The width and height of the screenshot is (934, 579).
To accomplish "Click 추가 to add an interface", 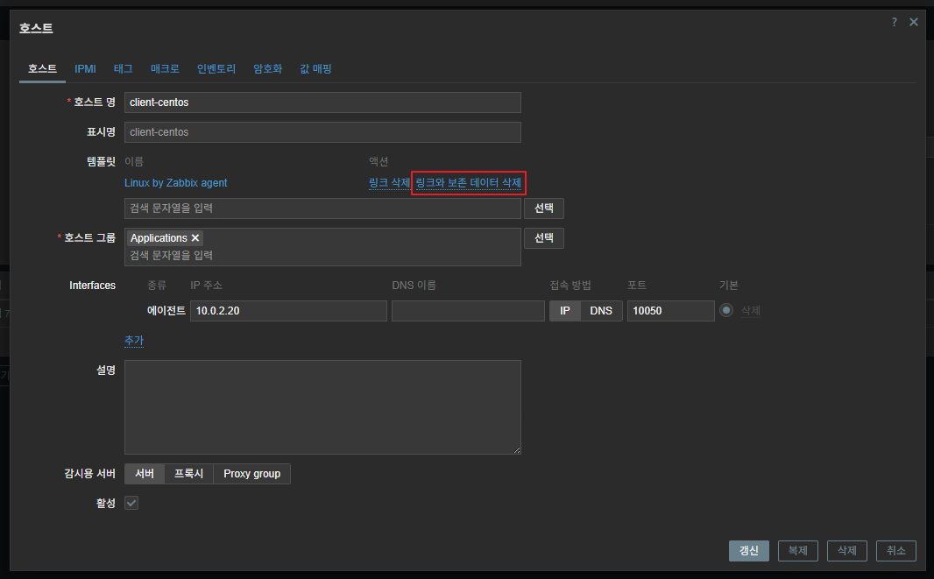I will pos(134,340).
